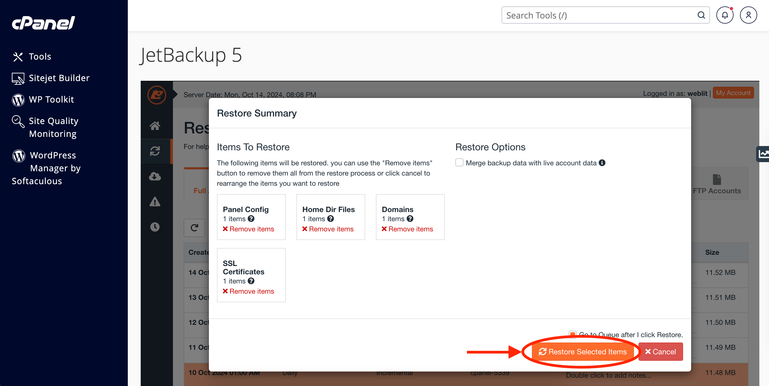Click the Sitejet Builder monitor icon
The width and height of the screenshot is (769, 386).
tap(18, 78)
